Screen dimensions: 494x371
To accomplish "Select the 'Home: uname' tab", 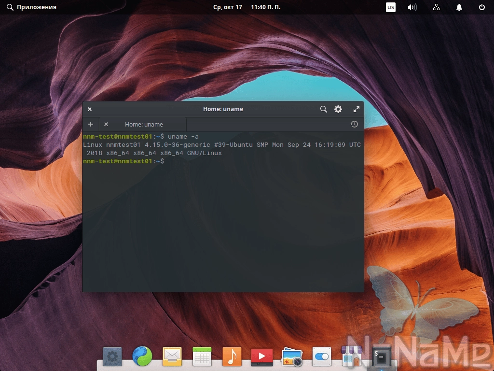I will pyautogui.click(x=143, y=124).
